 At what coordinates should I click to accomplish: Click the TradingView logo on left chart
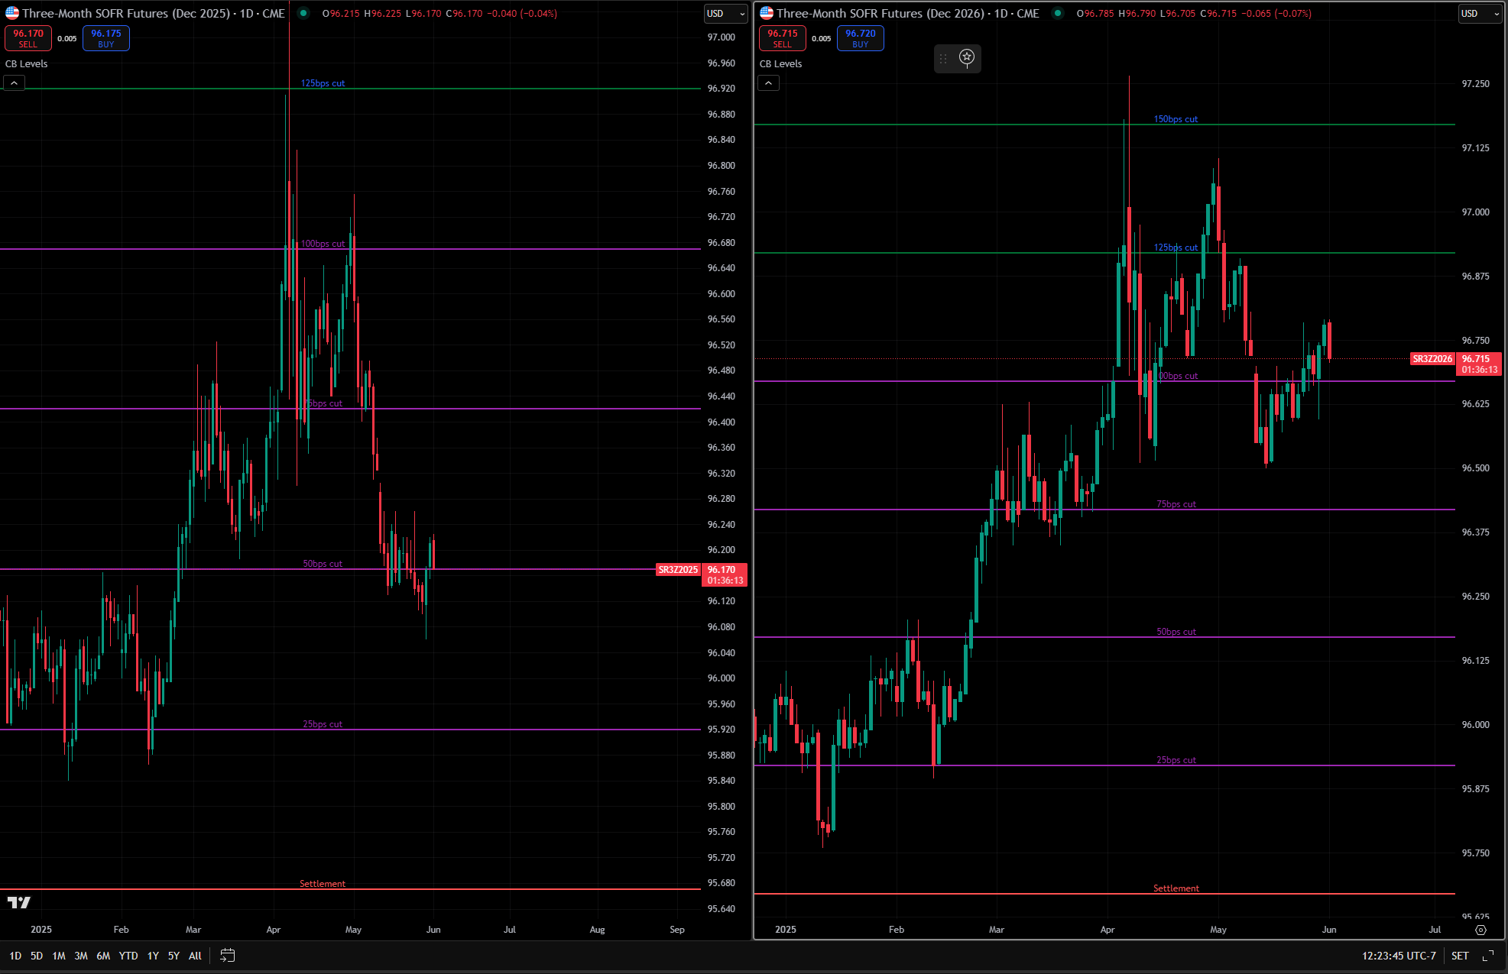coord(19,902)
